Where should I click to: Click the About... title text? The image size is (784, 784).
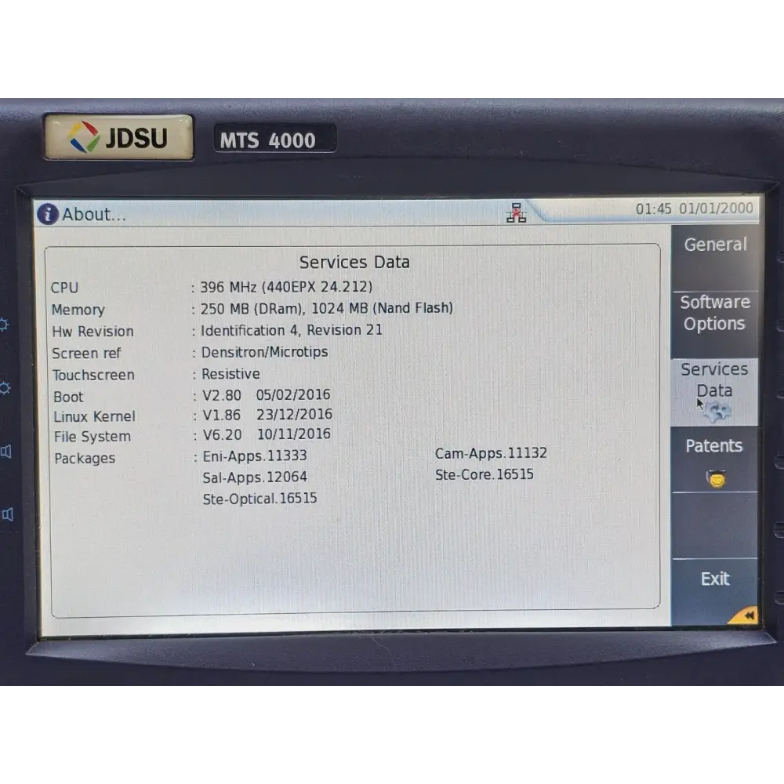pyautogui.click(x=93, y=215)
